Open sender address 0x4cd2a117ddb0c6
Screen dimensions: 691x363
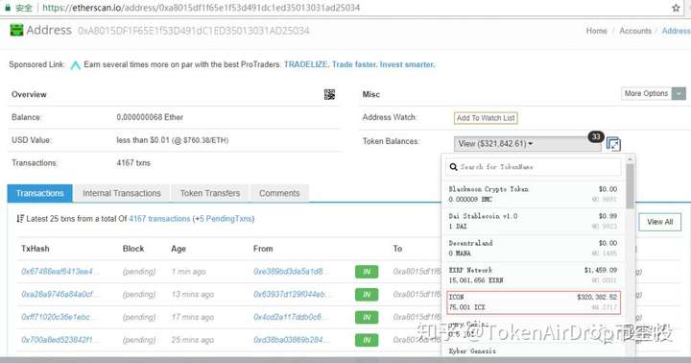[291, 317]
